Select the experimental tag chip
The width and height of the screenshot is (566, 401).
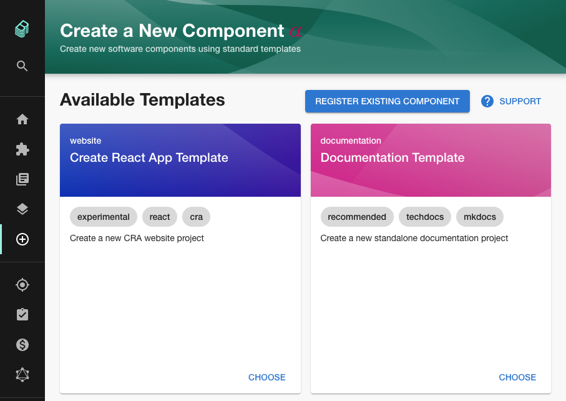coord(104,217)
